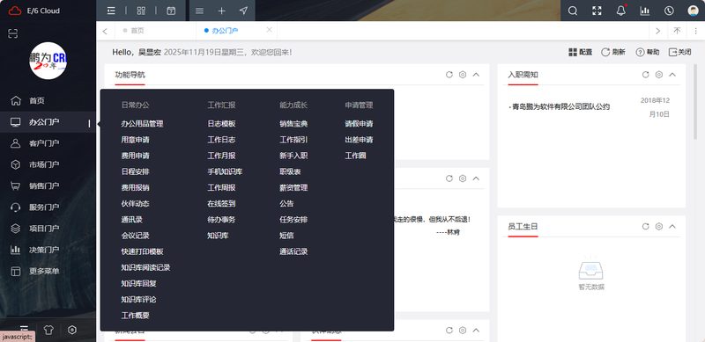Toggle fullscreen with the expand icon
Viewport: 705px width, 342px height.
tap(597, 11)
